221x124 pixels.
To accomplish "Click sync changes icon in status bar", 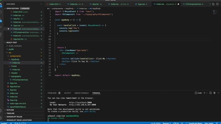I will click(11, 123).
